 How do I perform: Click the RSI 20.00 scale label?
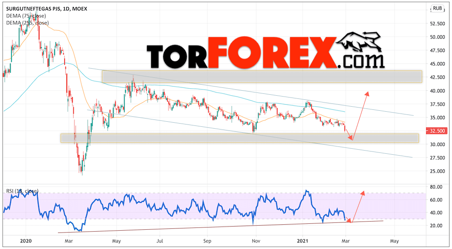(x=436, y=226)
